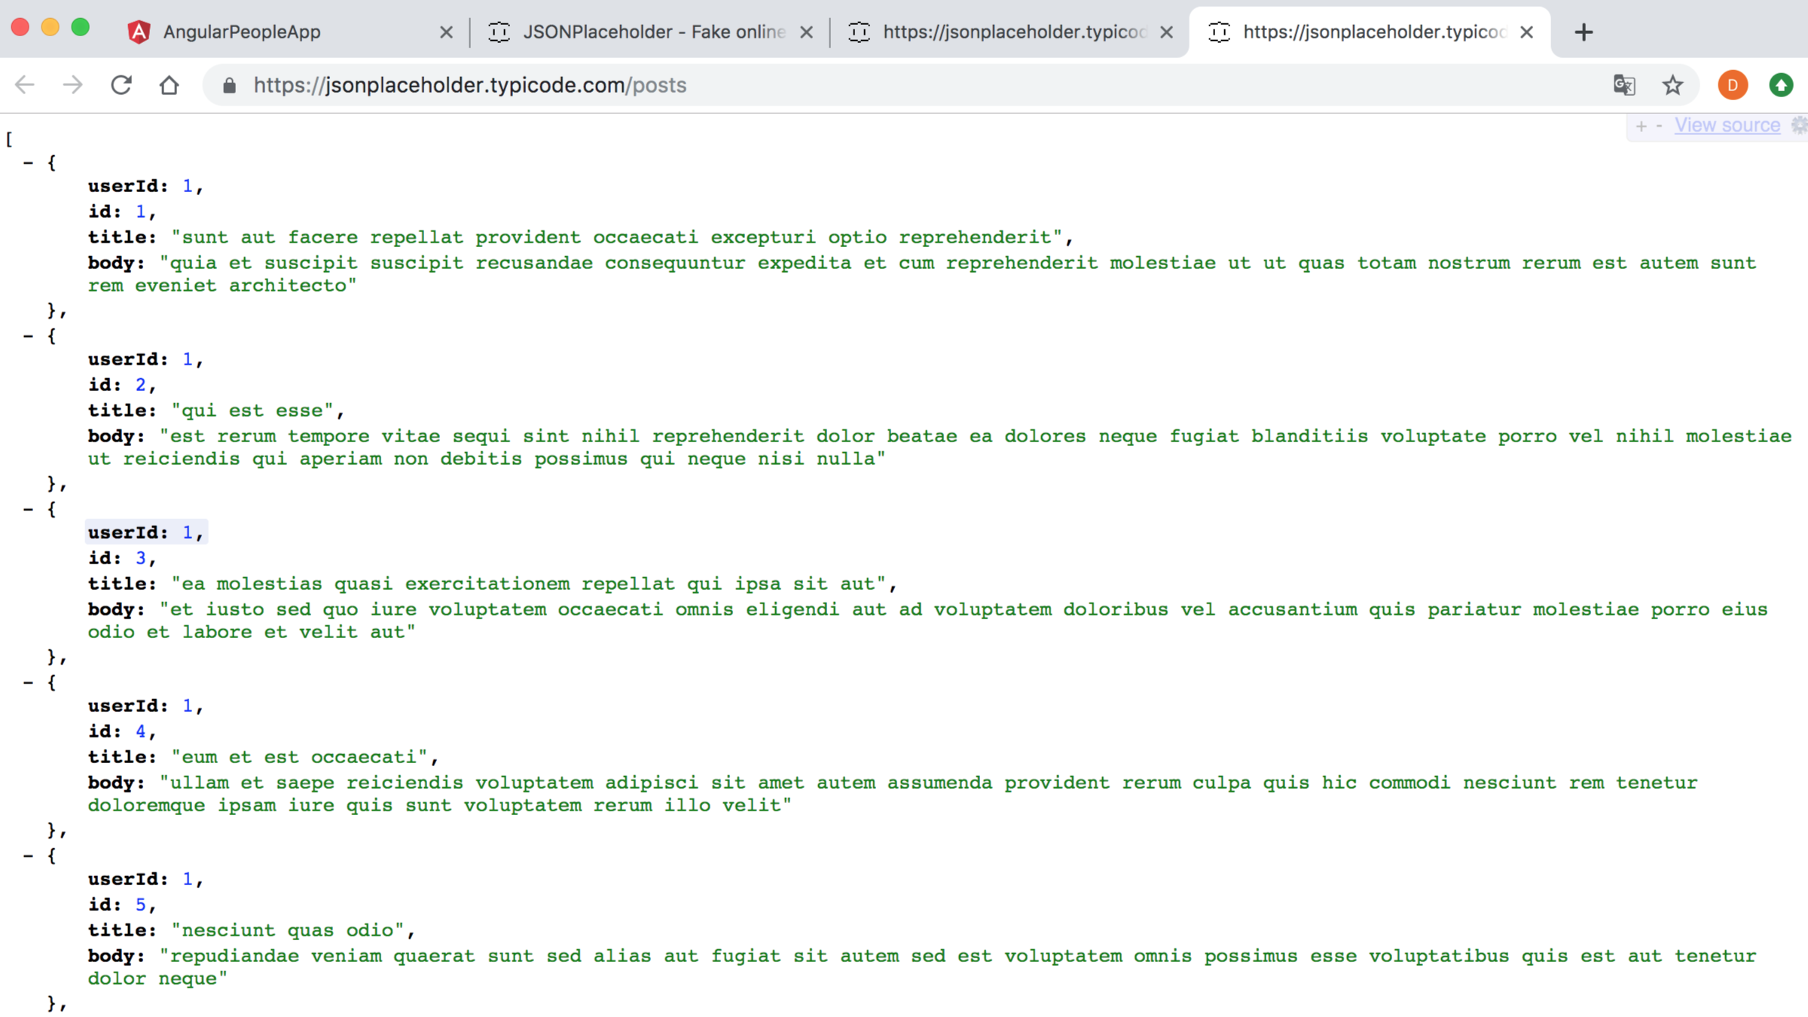Click the URL in the address bar
This screenshot has width=1808, height=1017.
469,84
